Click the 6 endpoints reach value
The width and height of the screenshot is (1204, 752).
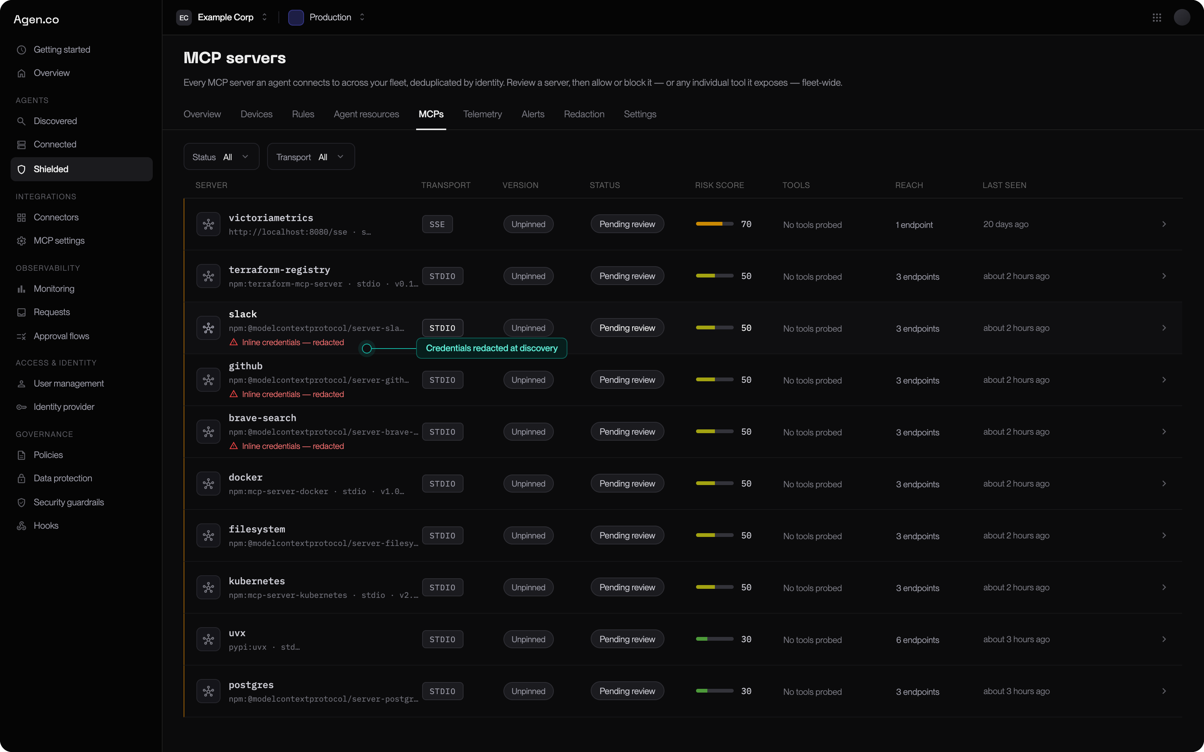click(917, 640)
